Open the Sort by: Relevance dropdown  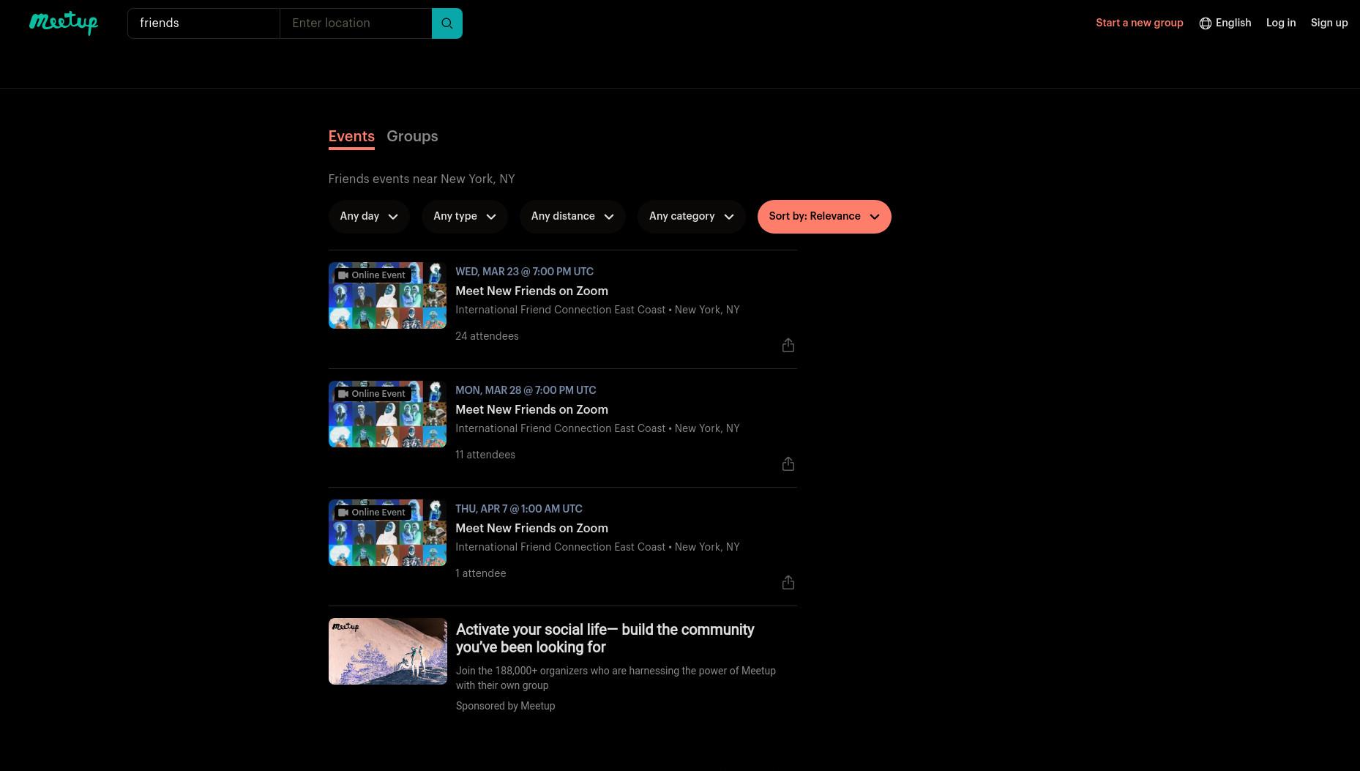[x=824, y=217]
